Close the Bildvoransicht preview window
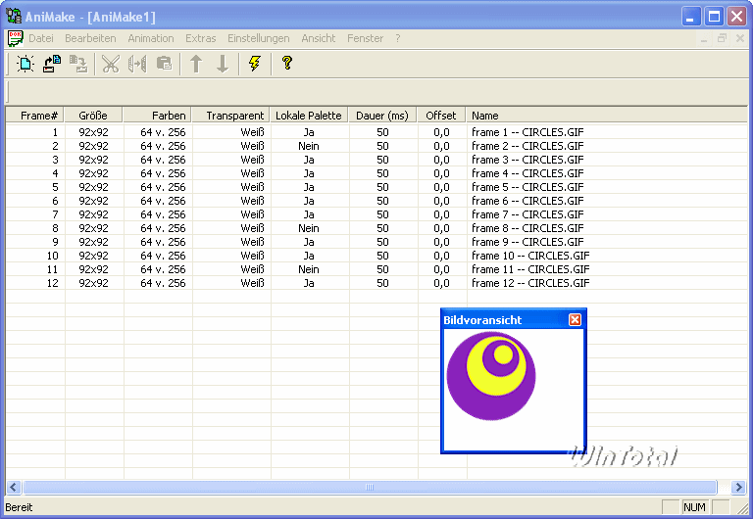753x519 pixels. pos(575,319)
